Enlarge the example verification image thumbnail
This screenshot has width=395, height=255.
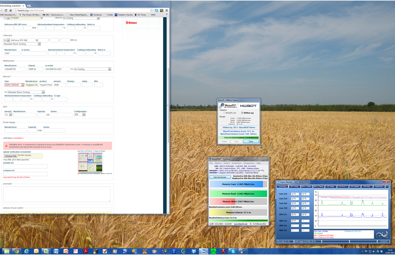90,162
